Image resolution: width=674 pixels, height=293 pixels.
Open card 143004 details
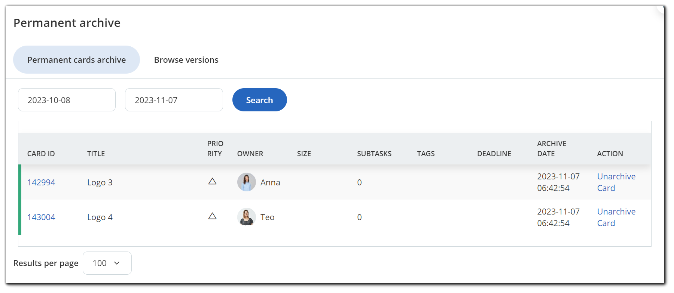coord(41,217)
